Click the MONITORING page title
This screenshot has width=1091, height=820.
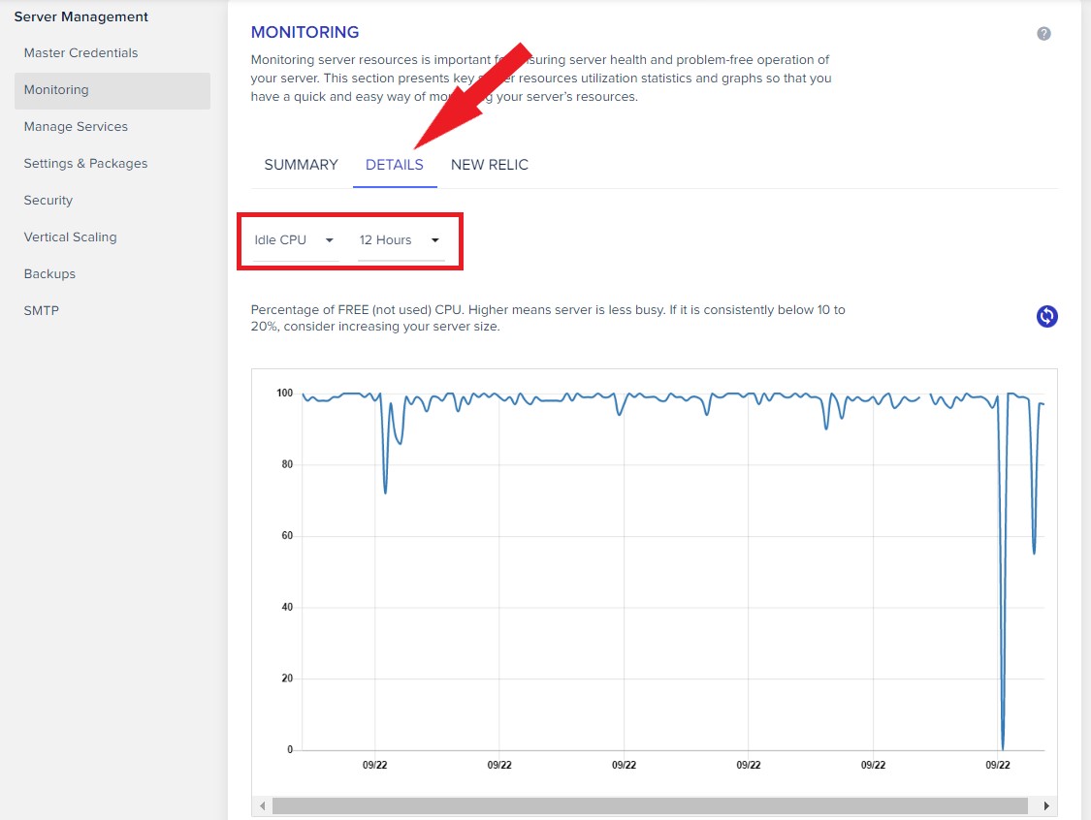(x=305, y=32)
